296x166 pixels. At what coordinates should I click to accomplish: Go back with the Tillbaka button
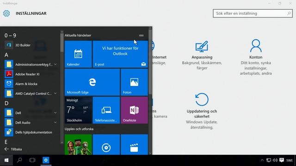point(13,149)
